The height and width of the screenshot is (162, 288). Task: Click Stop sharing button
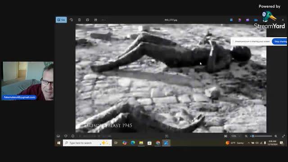point(280,41)
